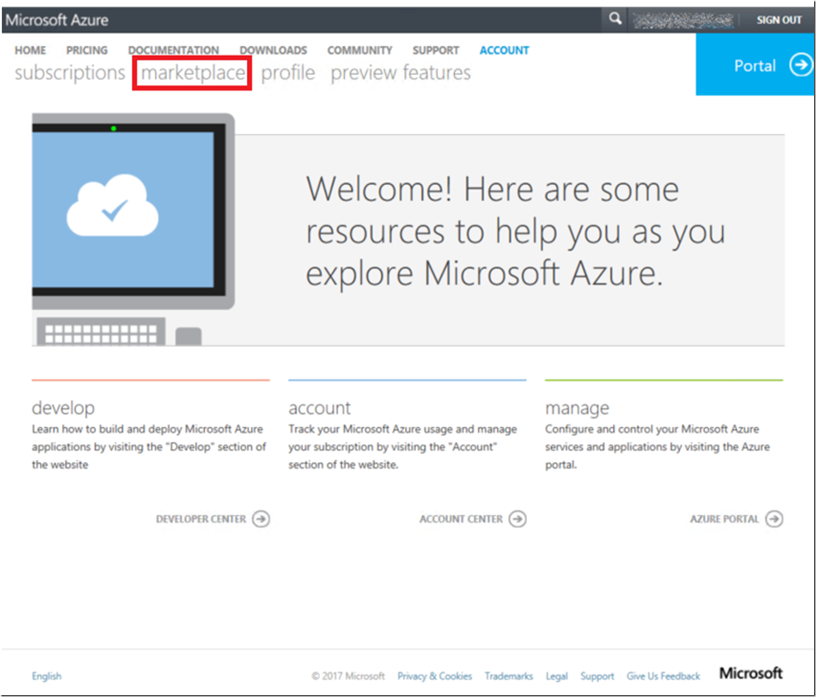The width and height of the screenshot is (816, 697).
Task: Click the Portal arrow circle icon
Action: (x=801, y=65)
